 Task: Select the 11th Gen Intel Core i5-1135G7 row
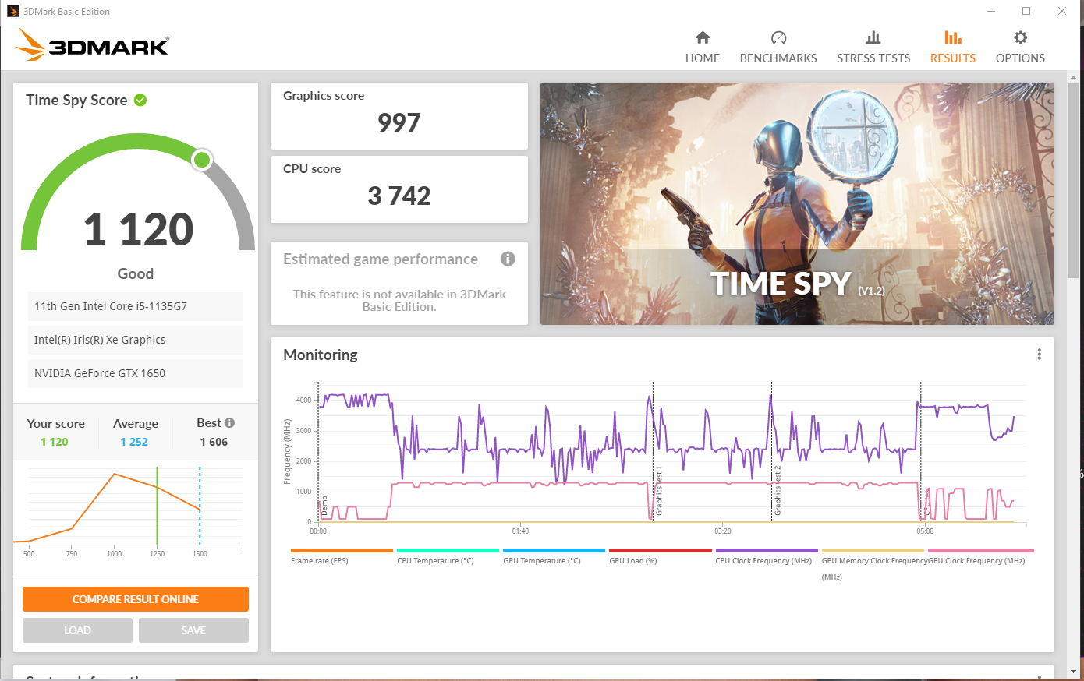coord(136,306)
